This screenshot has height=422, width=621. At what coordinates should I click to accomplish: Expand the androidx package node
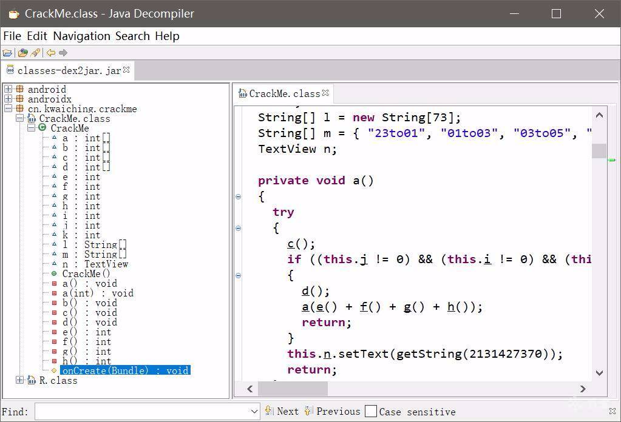tap(8, 98)
